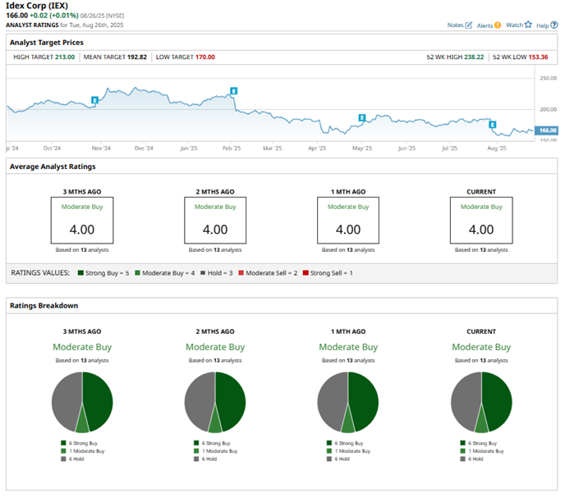Click the earnings marker near Feb '25
This screenshot has height=497, width=565.
[233, 91]
